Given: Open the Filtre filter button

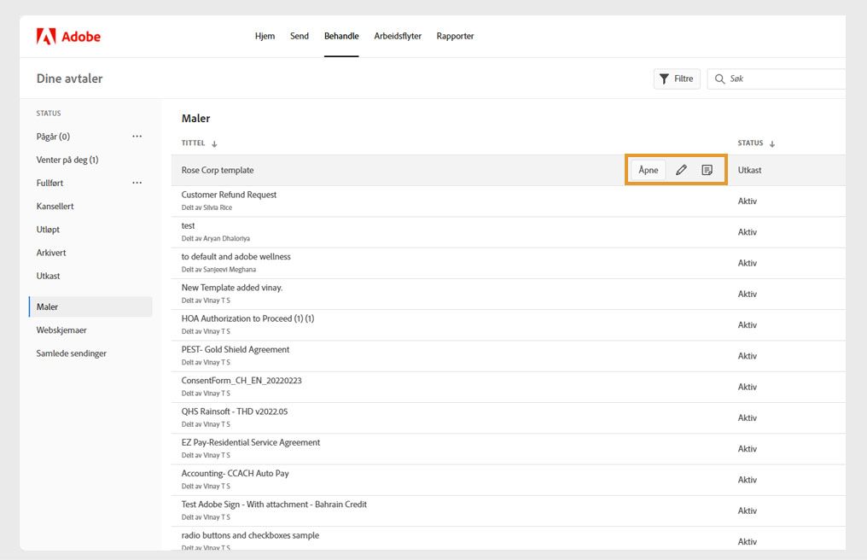Looking at the screenshot, I should 677,79.
